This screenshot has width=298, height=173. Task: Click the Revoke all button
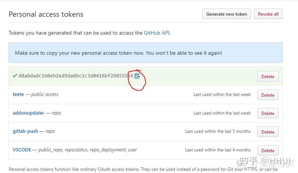click(x=268, y=14)
